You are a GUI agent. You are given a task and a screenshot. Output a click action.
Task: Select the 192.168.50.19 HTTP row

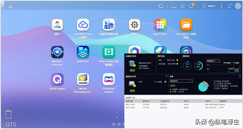[183, 108]
